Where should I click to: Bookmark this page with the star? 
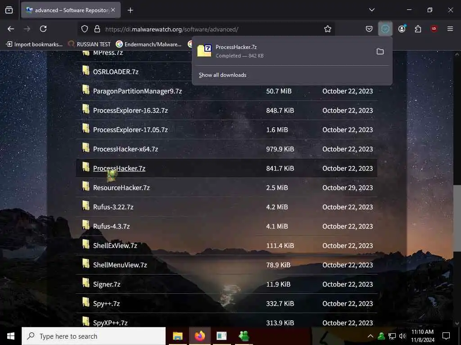(328, 29)
